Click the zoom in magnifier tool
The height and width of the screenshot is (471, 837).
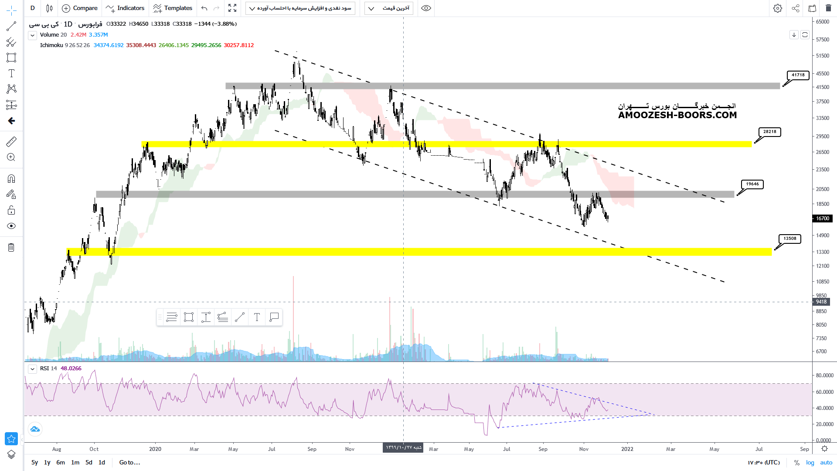(11, 157)
